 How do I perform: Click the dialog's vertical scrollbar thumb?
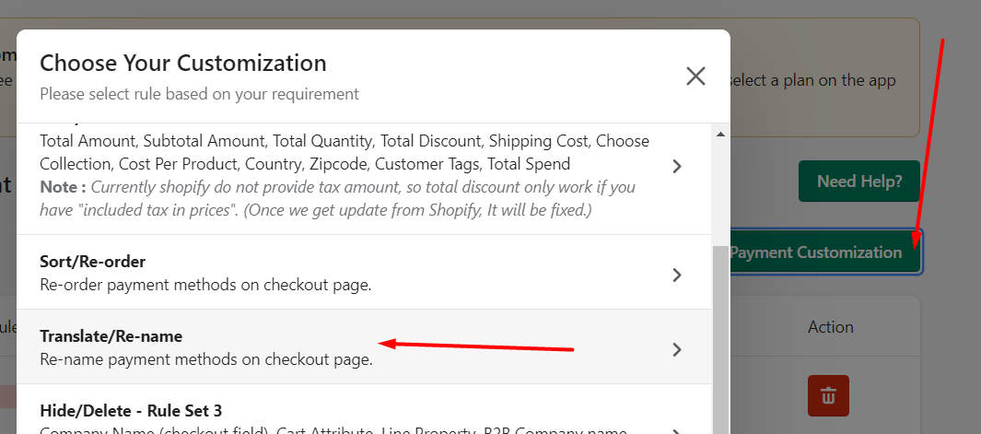pyautogui.click(x=720, y=341)
